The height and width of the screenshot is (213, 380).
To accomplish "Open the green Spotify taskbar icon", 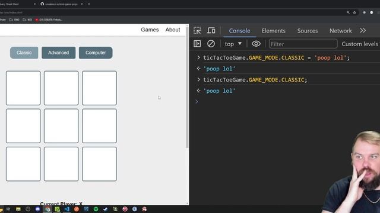I will tap(96, 209).
